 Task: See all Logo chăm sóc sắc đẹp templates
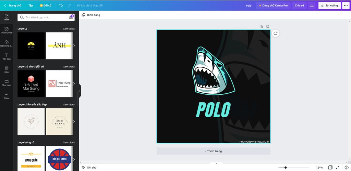pos(69,105)
